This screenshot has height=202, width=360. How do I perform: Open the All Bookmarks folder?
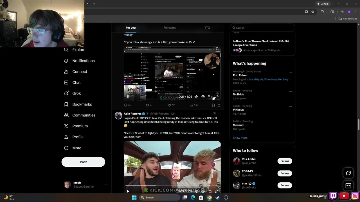pos(348,19)
